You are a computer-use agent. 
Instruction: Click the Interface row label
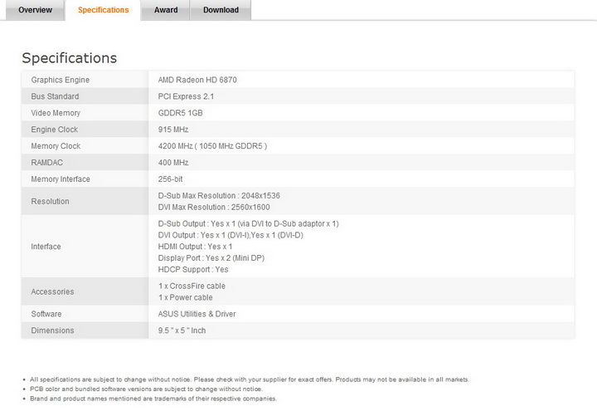(46, 247)
